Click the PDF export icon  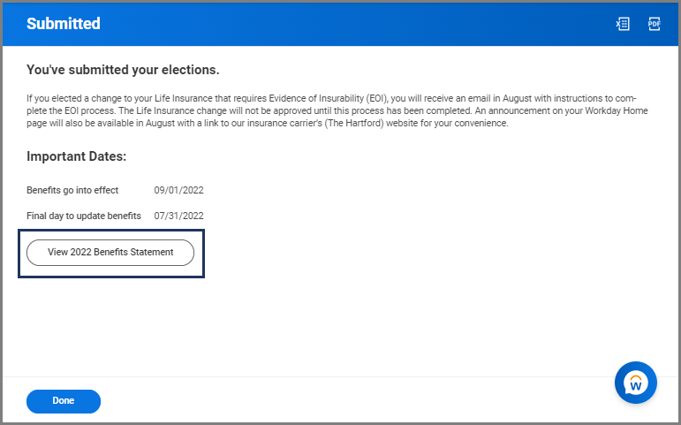(x=655, y=25)
